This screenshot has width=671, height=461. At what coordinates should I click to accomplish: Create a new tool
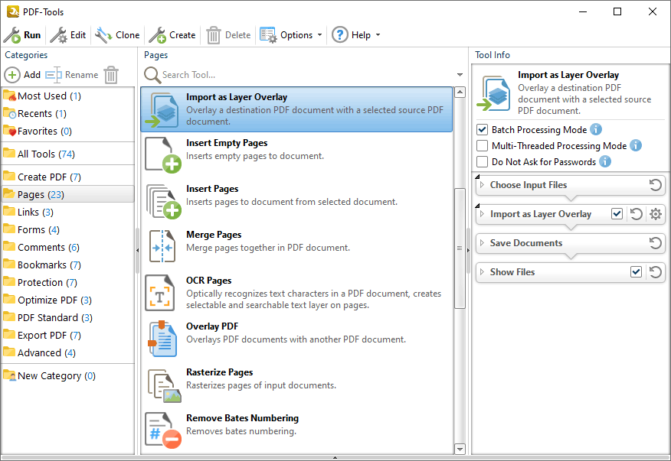coord(172,35)
